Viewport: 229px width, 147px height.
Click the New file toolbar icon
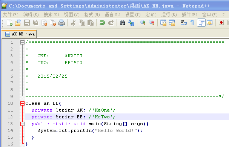pyautogui.click(x=10, y=23)
